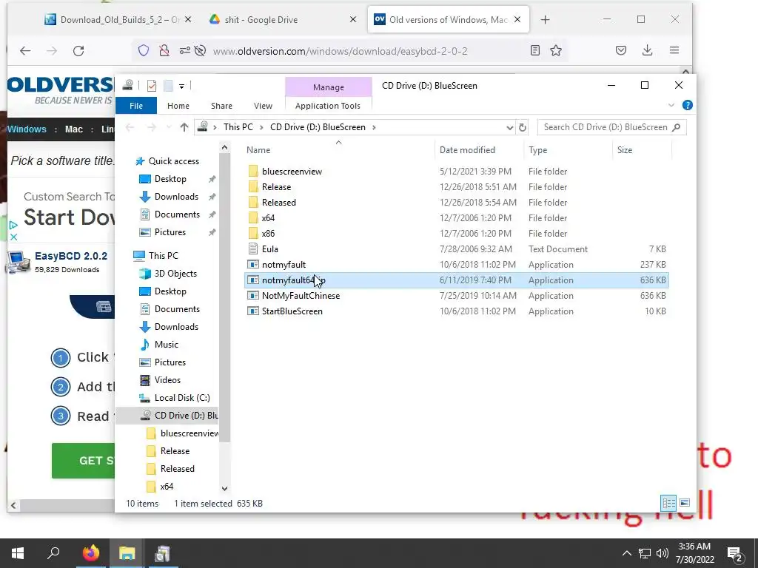
Task: Expand breadcrumb arrow after This PC
Action: tap(261, 127)
